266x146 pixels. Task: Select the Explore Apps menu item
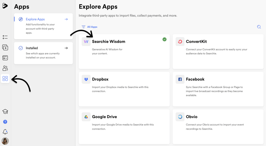pyautogui.click(x=43, y=26)
